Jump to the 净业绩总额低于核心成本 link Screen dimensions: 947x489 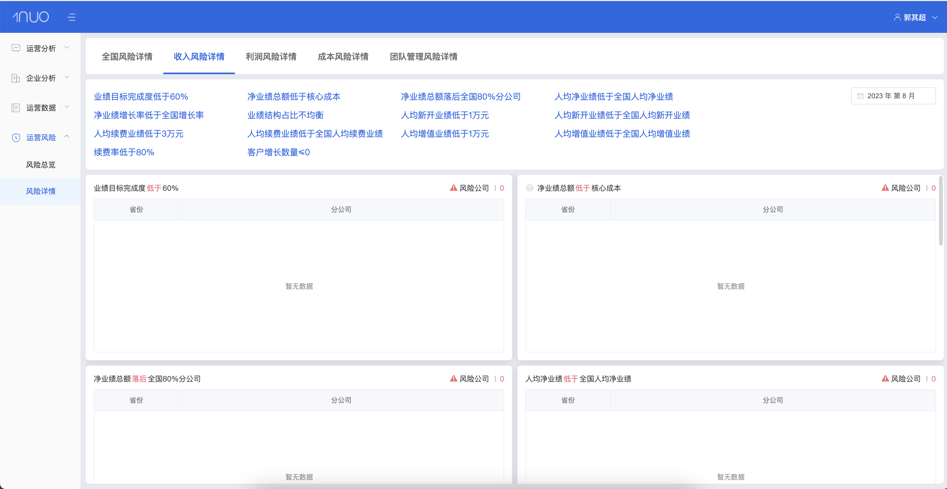[x=294, y=97]
